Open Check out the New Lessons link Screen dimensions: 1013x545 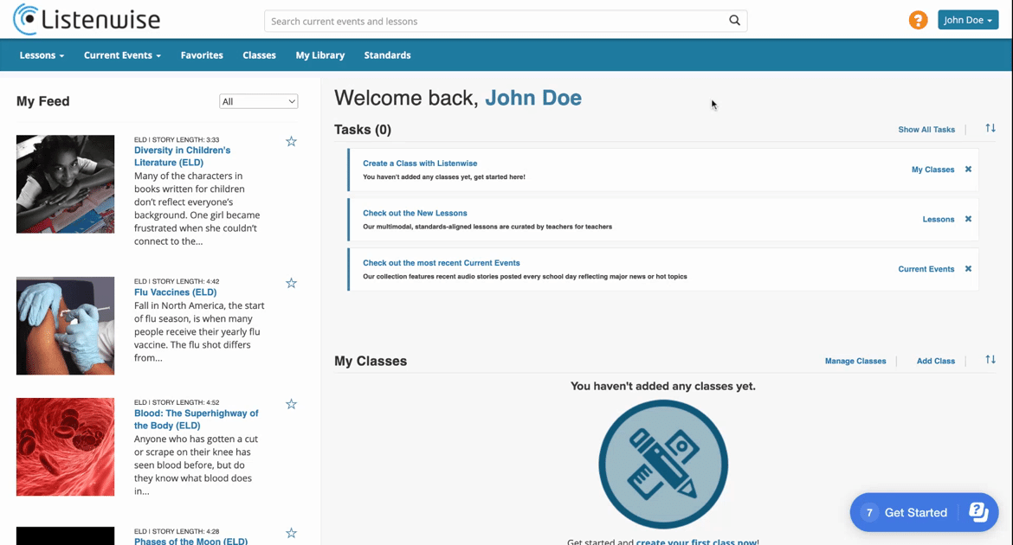[415, 213]
